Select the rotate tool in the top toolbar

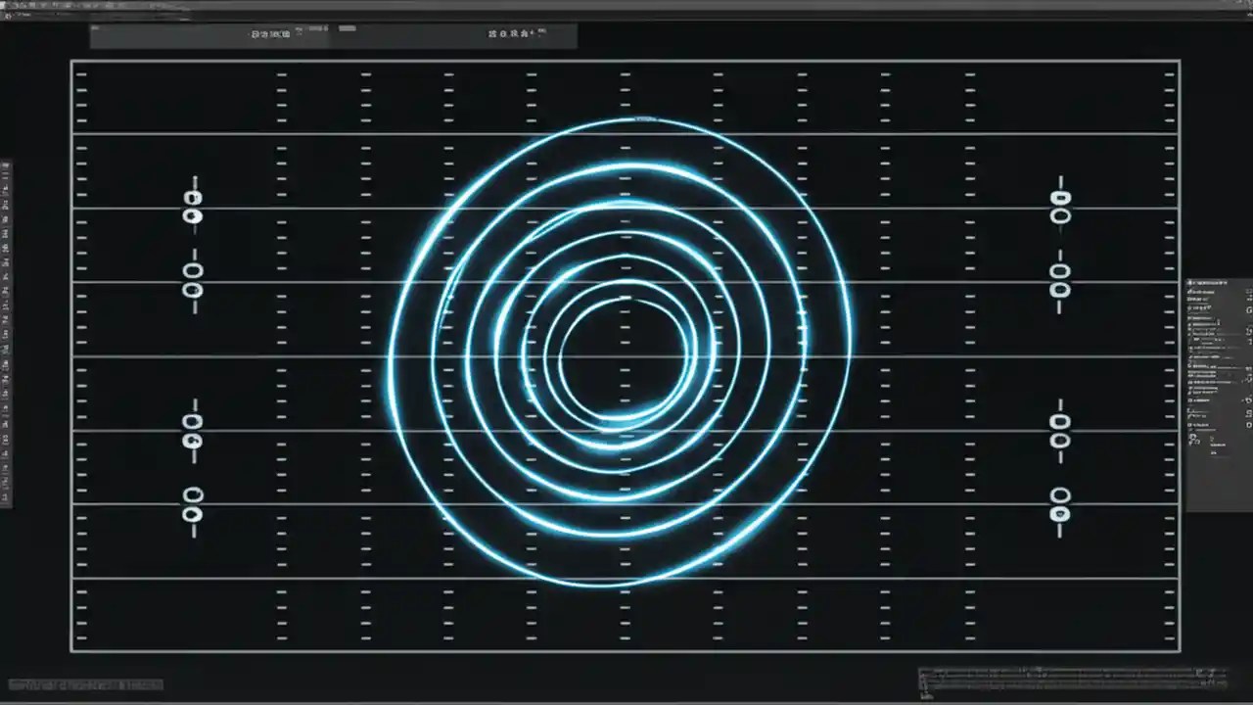tap(277, 32)
